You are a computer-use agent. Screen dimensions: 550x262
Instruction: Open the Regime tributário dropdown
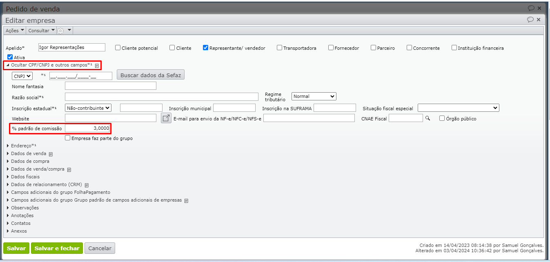(x=314, y=96)
